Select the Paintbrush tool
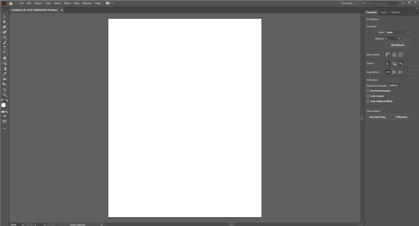The height and width of the screenshot is (226, 419). coord(5,42)
